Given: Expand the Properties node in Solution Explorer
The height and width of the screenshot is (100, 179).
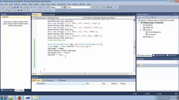Looking at the screenshot, I should pyautogui.click(x=141, y=25).
